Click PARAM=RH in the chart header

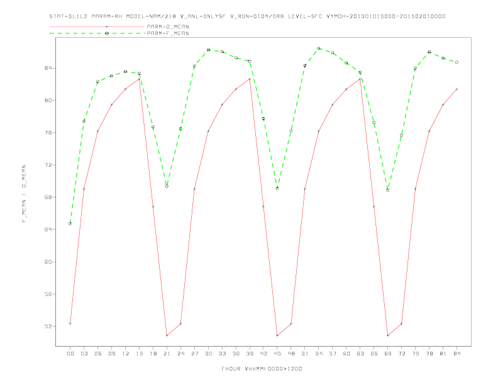coord(107,16)
